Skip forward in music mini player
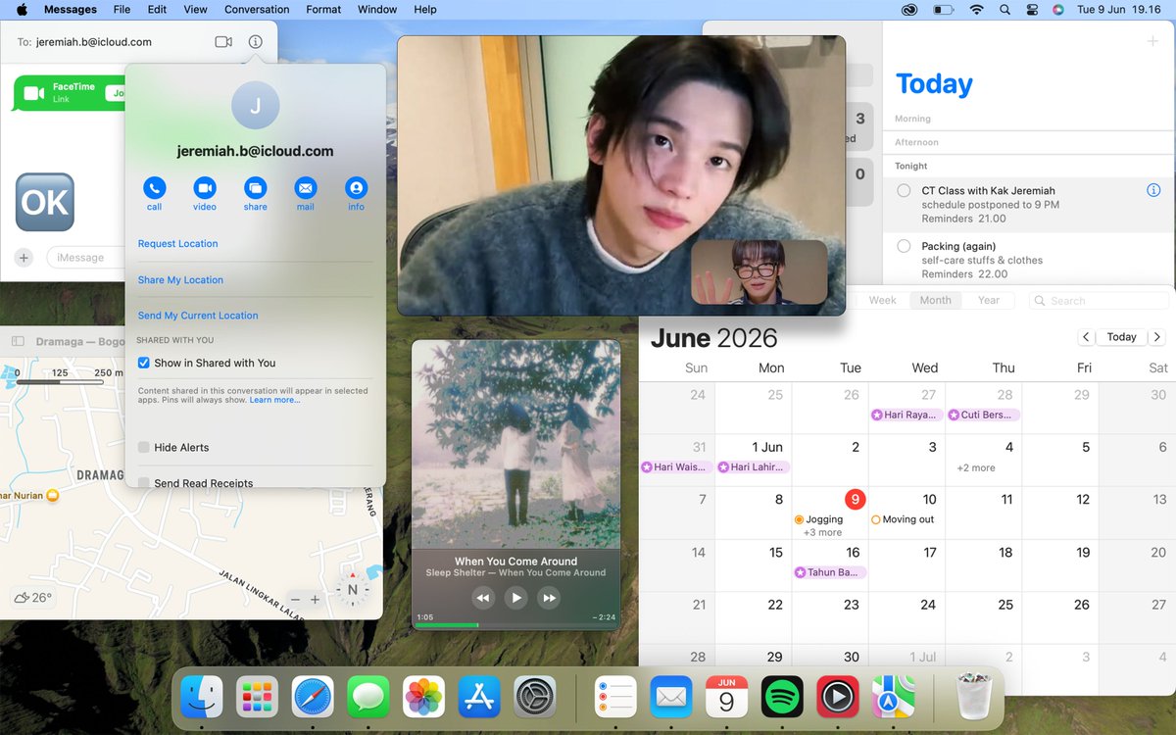Viewport: 1176px width, 735px height. coord(550,597)
